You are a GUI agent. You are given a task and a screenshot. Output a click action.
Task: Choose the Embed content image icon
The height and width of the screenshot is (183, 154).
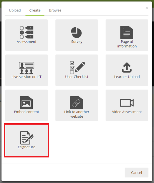[x=26, y=103]
